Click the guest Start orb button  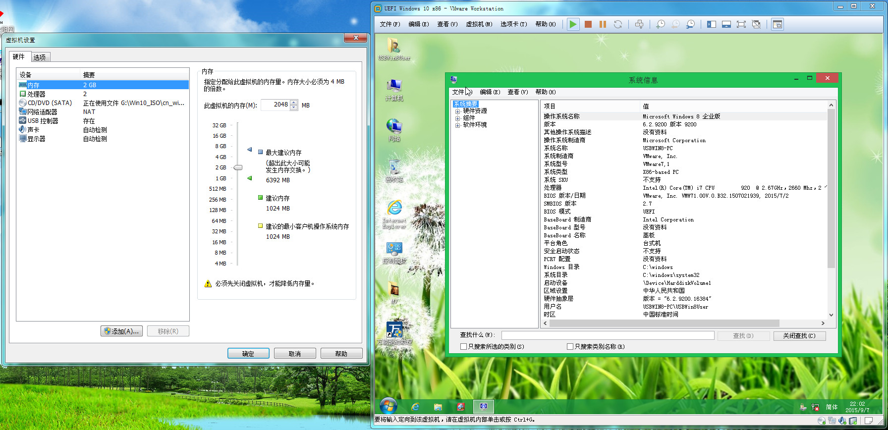(x=388, y=407)
